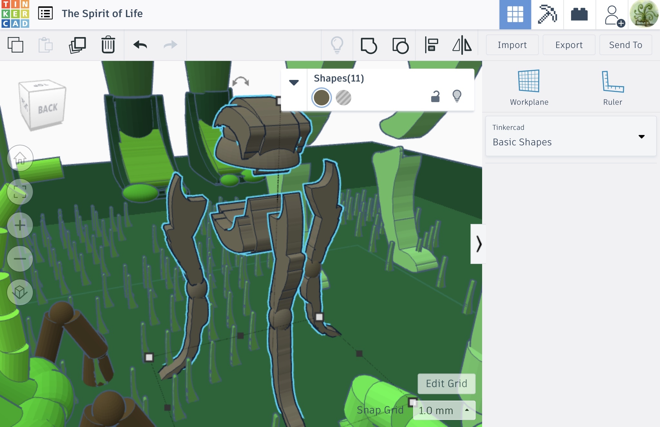Redo the last action
The width and height of the screenshot is (660, 427).
170,44
